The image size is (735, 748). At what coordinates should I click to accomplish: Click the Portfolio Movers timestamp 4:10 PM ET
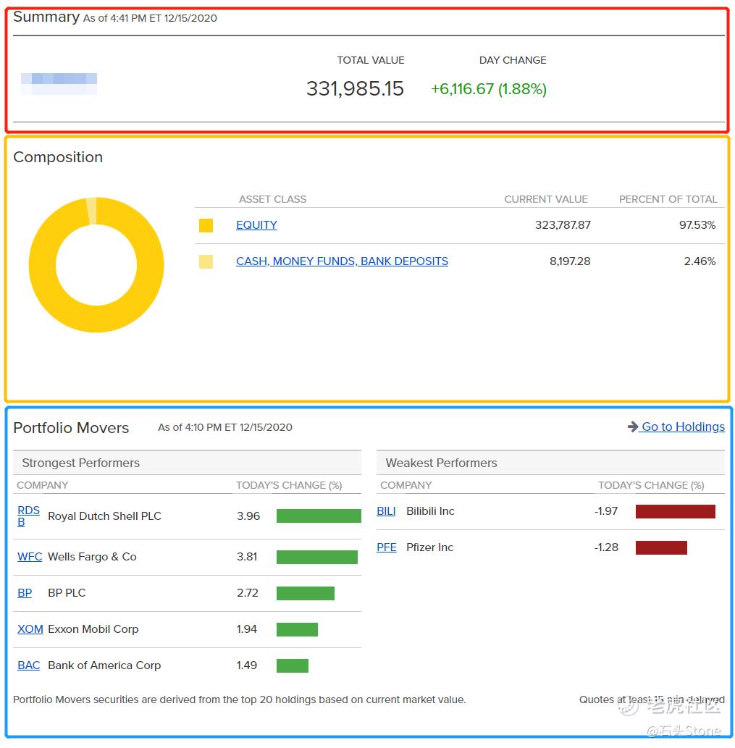pos(225,427)
